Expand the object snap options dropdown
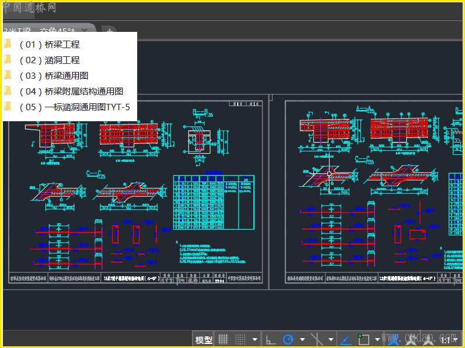465x348 pixels. pos(377,340)
